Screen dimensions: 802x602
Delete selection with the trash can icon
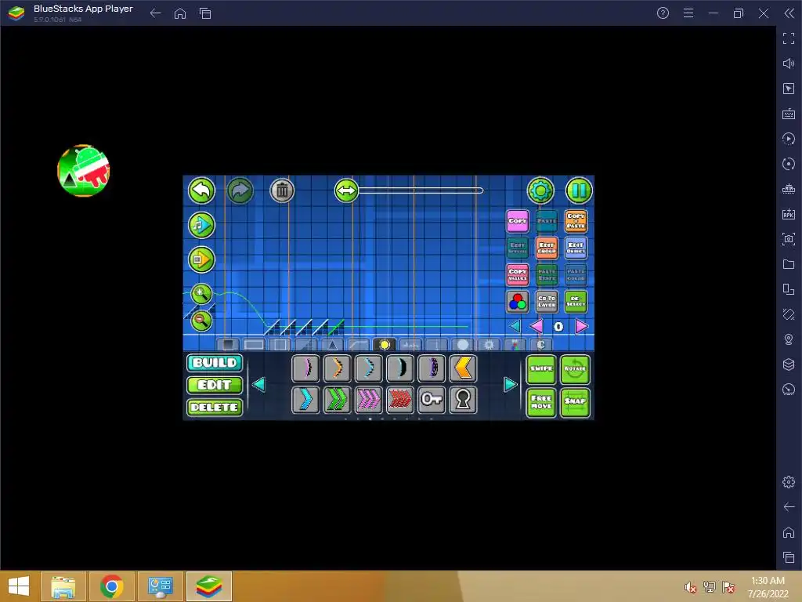(x=282, y=190)
